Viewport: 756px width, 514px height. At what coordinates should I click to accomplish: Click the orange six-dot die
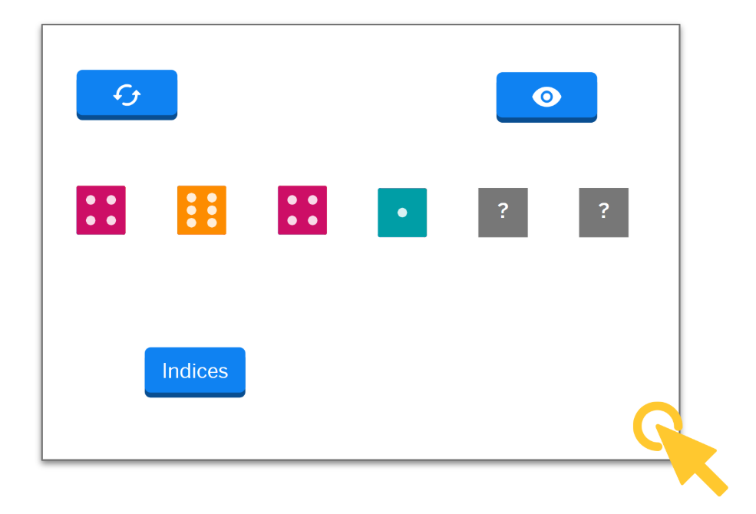coord(202,210)
